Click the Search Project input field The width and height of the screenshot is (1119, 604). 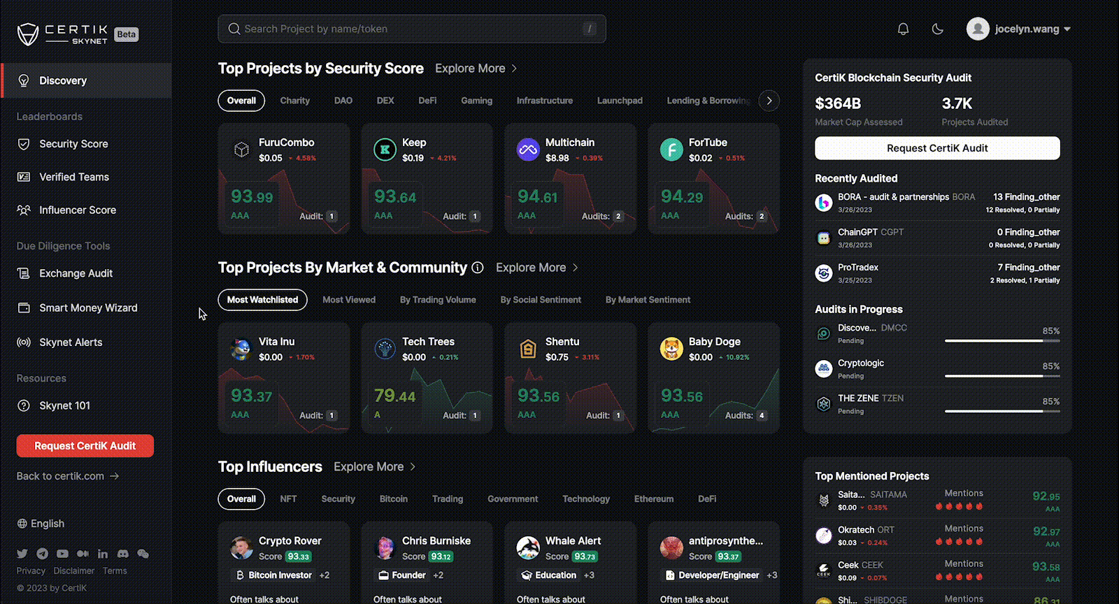[x=412, y=29]
